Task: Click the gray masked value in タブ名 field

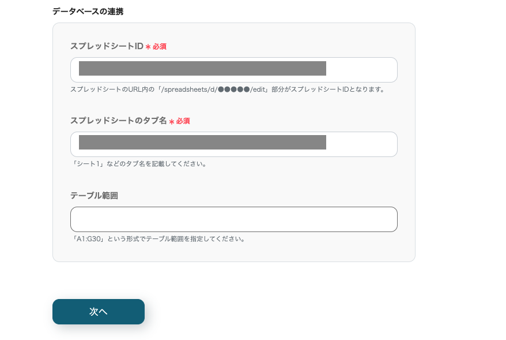Action: pyautogui.click(x=202, y=142)
